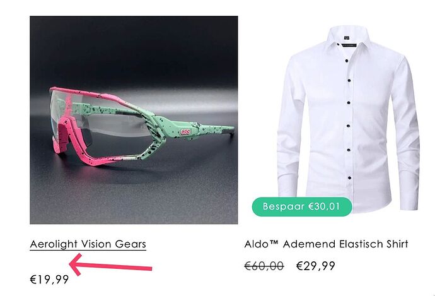
Task: Open Aldo Ademend Elastisch Shirt title
Action: point(327,244)
